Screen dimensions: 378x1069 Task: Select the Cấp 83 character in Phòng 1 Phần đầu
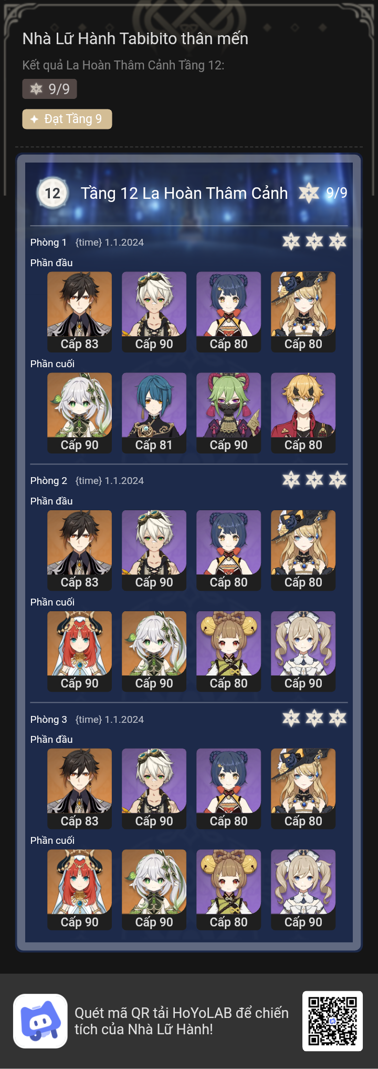(79, 312)
